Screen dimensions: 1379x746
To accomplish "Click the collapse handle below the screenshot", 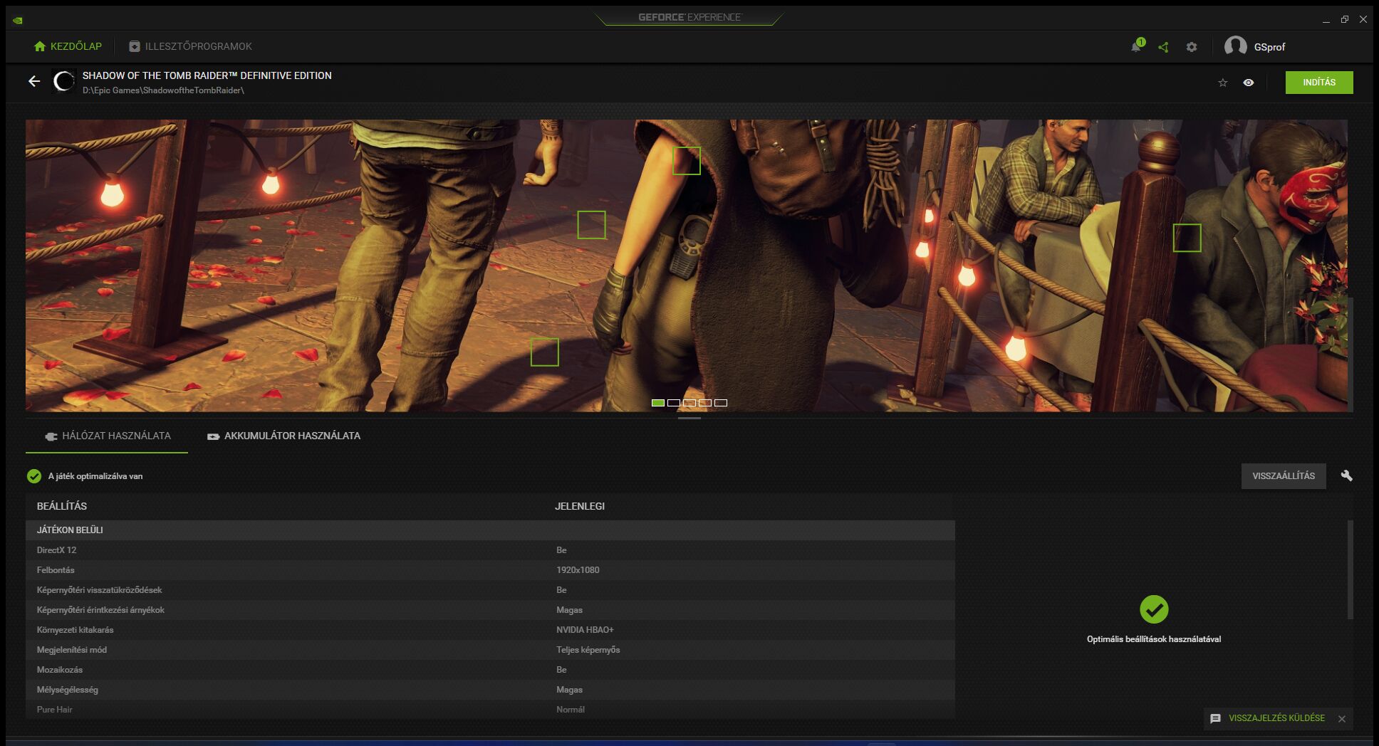I will point(689,419).
